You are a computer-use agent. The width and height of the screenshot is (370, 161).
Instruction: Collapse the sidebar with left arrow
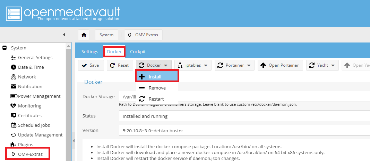click(x=64, y=35)
